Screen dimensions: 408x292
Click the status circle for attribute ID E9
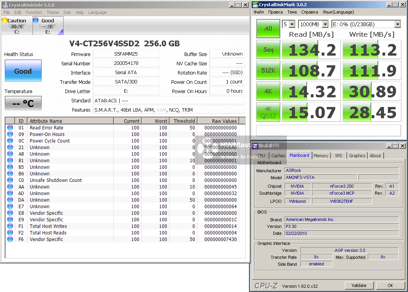click(x=10, y=220)
